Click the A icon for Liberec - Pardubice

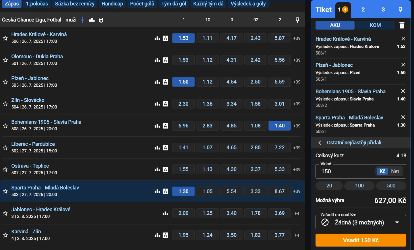pyautogui.click(x=165, y=148)
